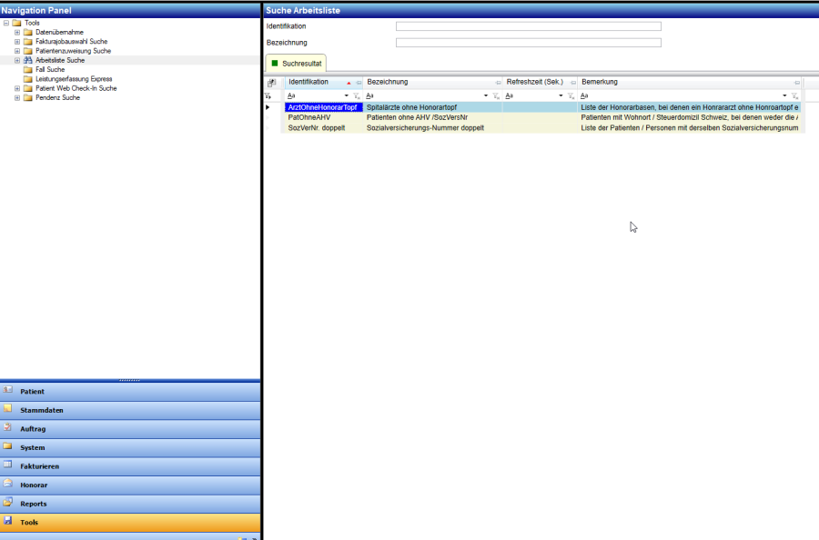Click the Patient section icon
The height and width of the screenshot is (540, 819).
tap(8, 390)
